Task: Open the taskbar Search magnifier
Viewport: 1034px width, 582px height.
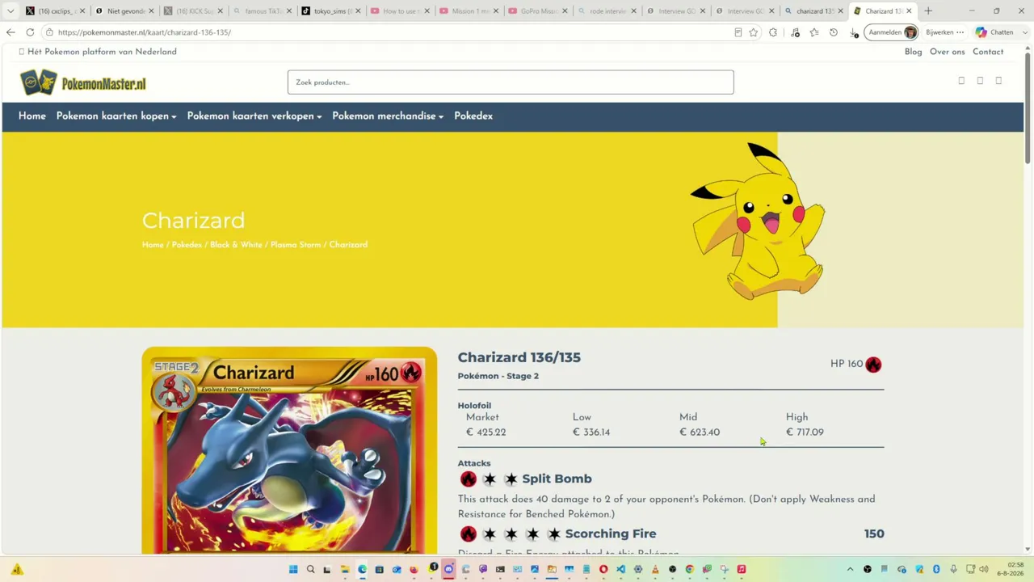Action: pyautogui.click(x=310, y=569)
